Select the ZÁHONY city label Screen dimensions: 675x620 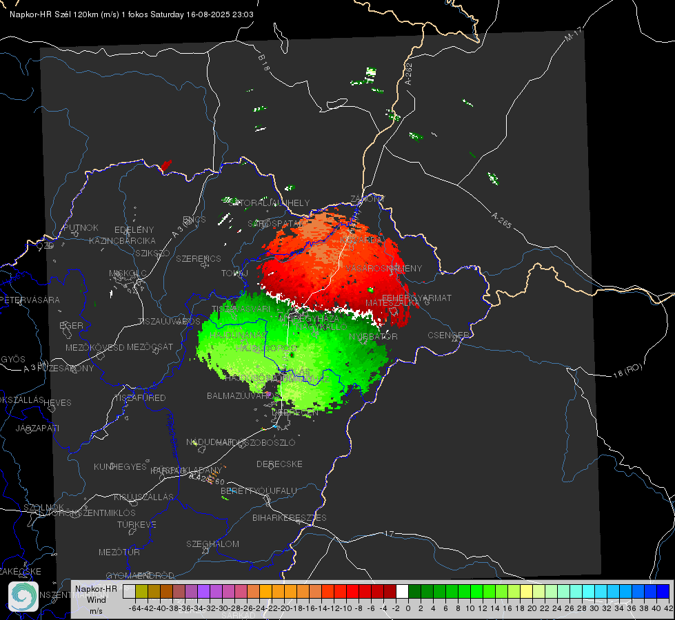[x=367, y=199]
